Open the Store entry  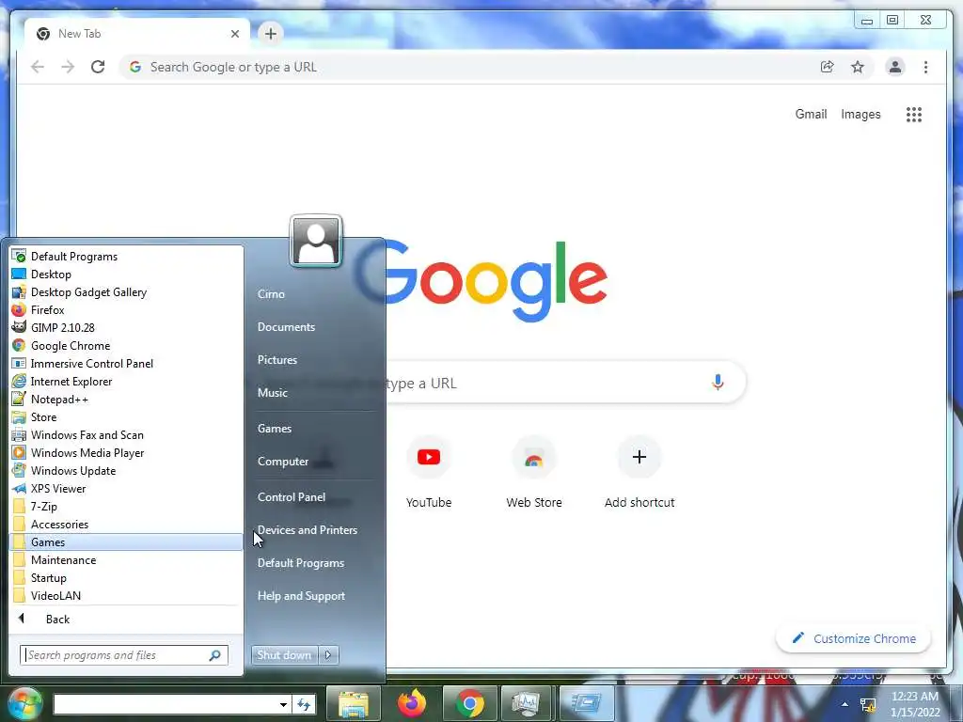point(127,416)
